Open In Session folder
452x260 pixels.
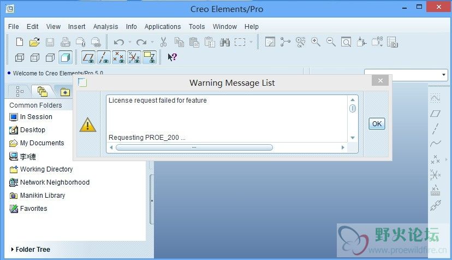(31, 117)
